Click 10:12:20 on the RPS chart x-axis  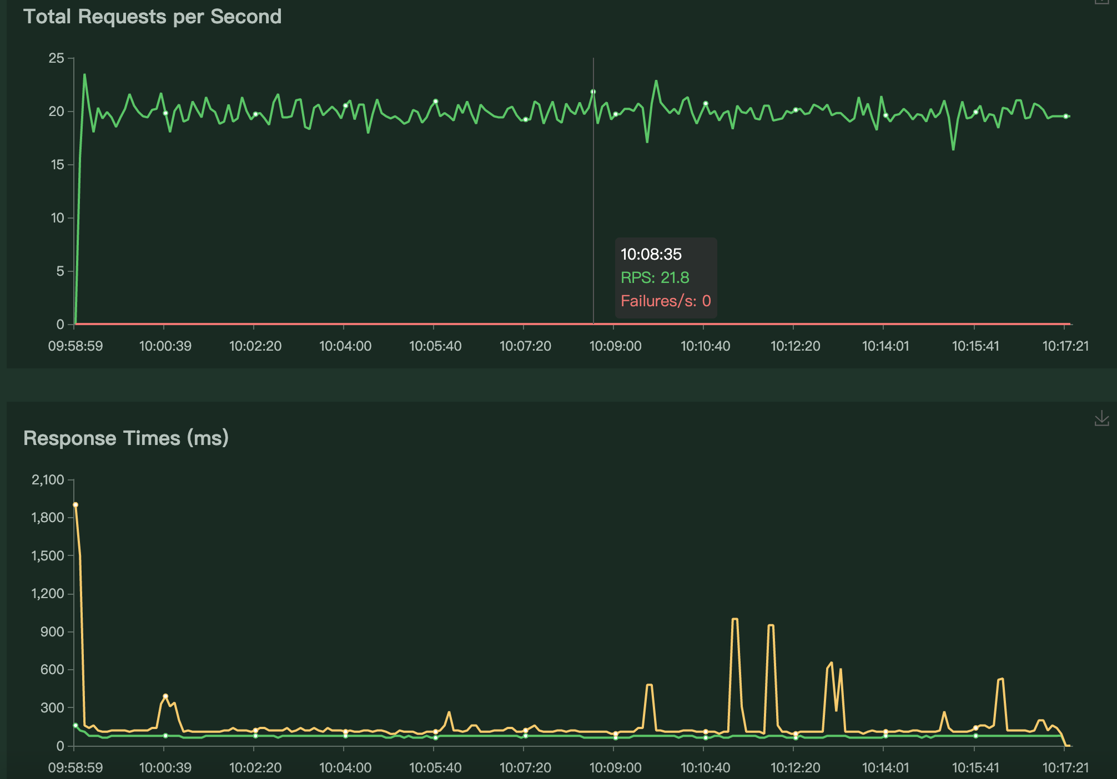(796, 346)
